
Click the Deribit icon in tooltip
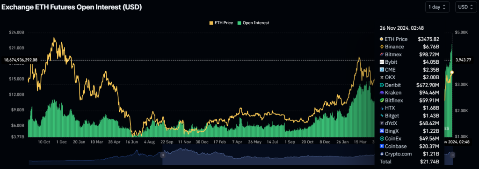tap(382, 85)
